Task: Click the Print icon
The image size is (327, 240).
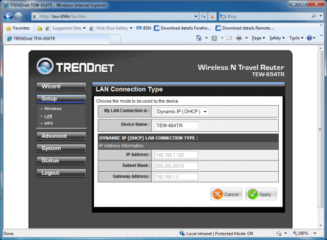Action: [239, 38]
